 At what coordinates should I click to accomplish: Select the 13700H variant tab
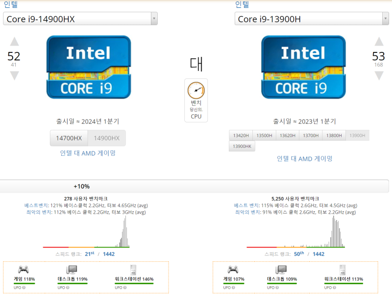point(311,136)
